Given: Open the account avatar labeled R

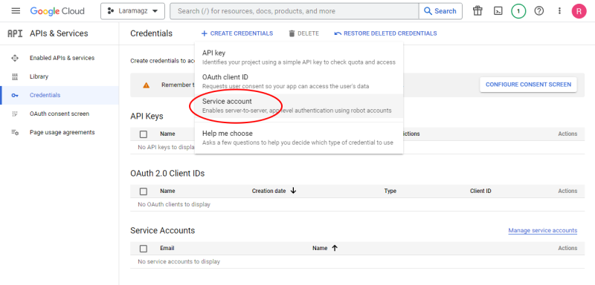Looking at the screenshot, I should [579, 11].
